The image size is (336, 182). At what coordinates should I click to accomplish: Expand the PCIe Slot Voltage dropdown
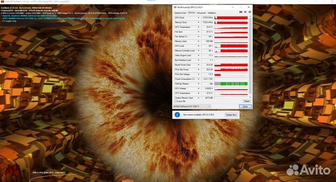198,74
